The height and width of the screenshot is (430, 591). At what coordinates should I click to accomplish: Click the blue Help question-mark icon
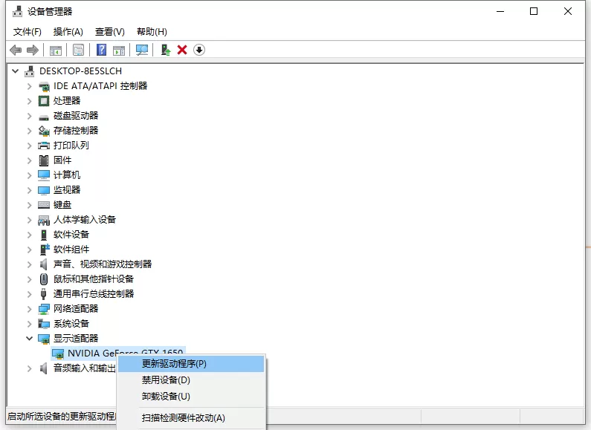point(101,50)
